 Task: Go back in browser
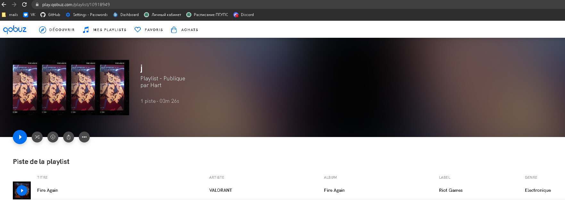4,4
